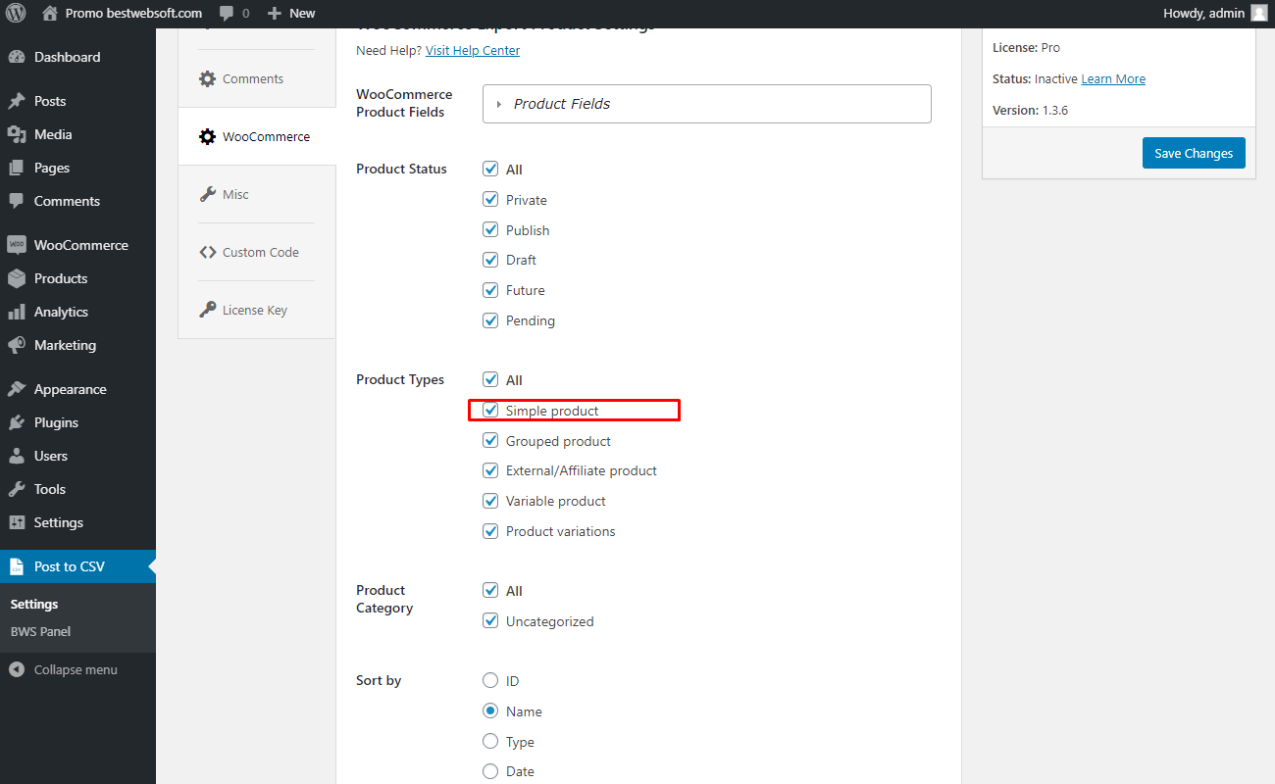Open the Comments settings tab
The width and height of the screenshot is (1275, 784).
click(x=257, y=79)
